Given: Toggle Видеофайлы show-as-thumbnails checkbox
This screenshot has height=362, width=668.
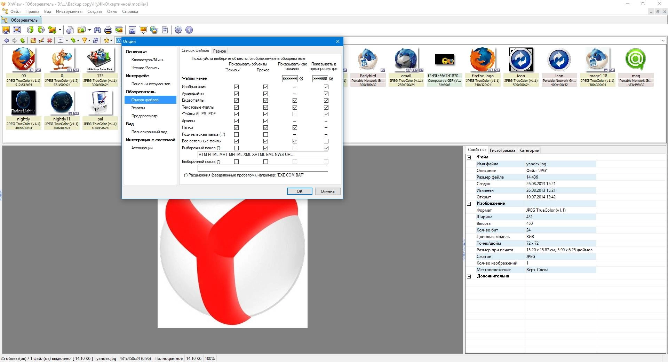Looking at the screenshot, I should pyautogui.click(x=295, y=100).
